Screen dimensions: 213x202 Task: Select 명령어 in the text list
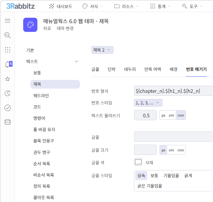point(39,118)
